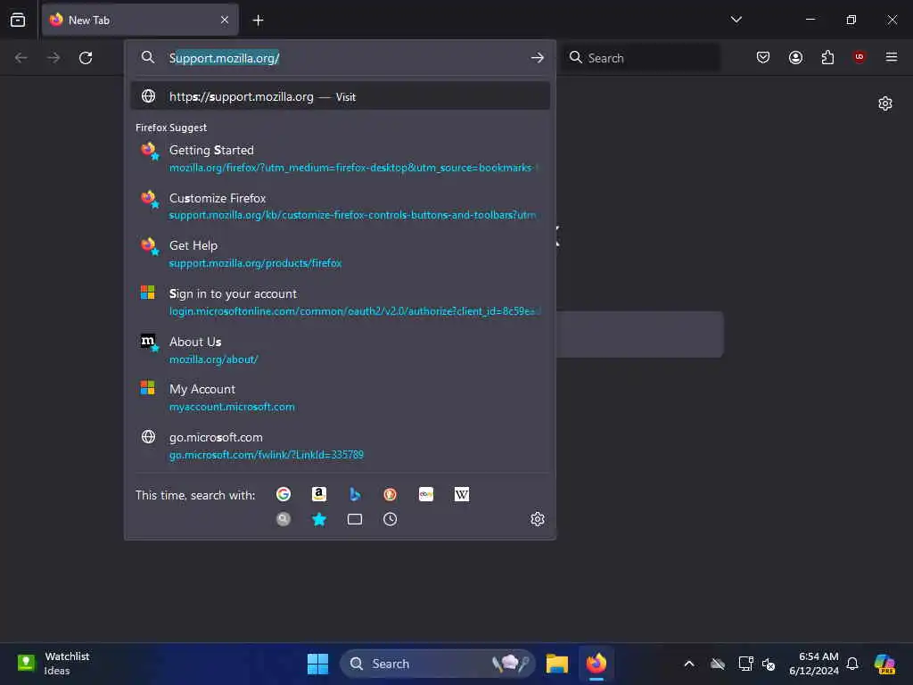Open the Extensions puzzle icon
Viewport: 913px width, 685px height.
pos(827,57)
